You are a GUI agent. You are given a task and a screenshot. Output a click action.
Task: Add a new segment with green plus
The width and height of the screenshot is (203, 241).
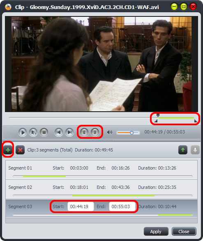coord(8,150)
